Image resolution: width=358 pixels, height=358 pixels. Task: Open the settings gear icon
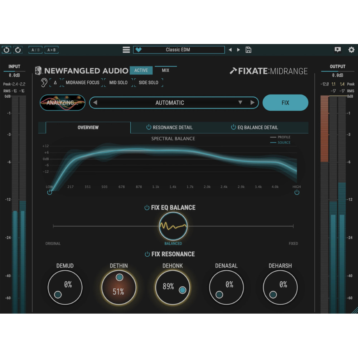351,50
